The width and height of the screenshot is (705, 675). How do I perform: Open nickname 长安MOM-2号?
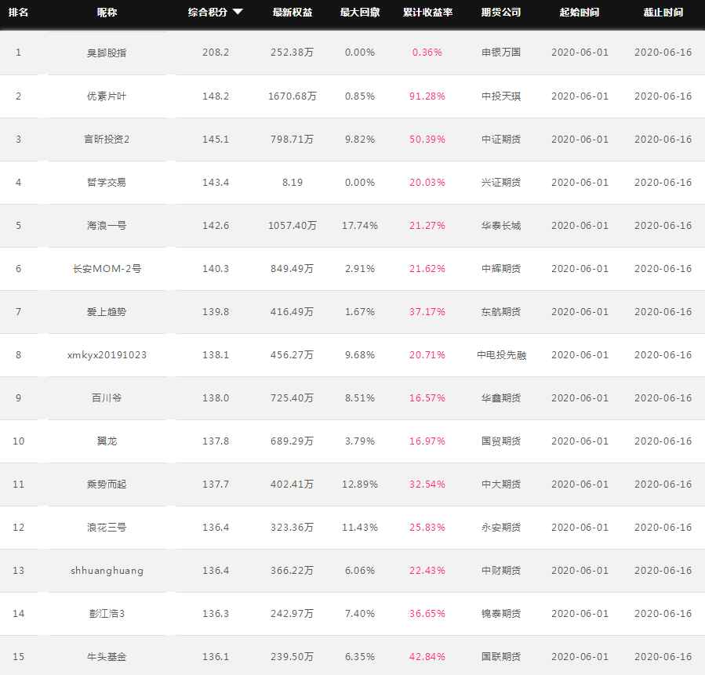pyautogui.click(x=107, y=269)
